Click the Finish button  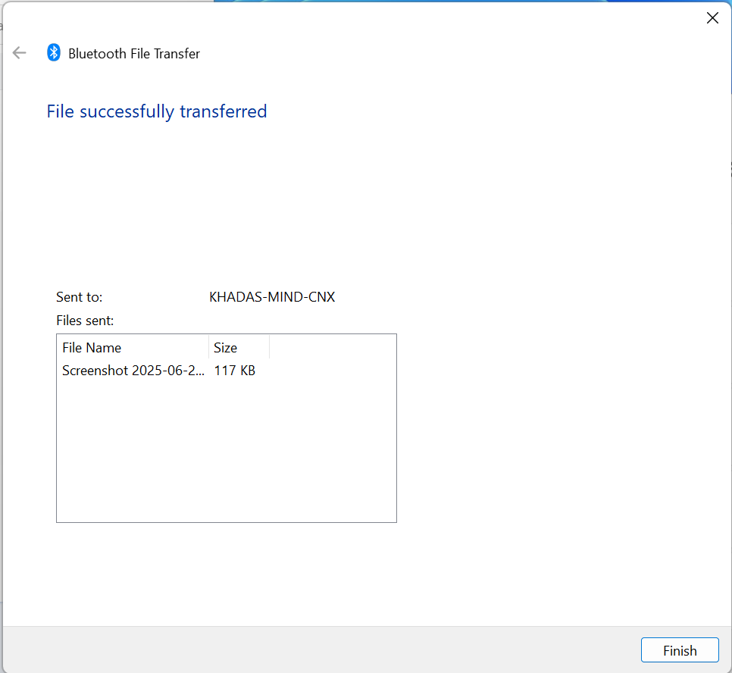679,650
